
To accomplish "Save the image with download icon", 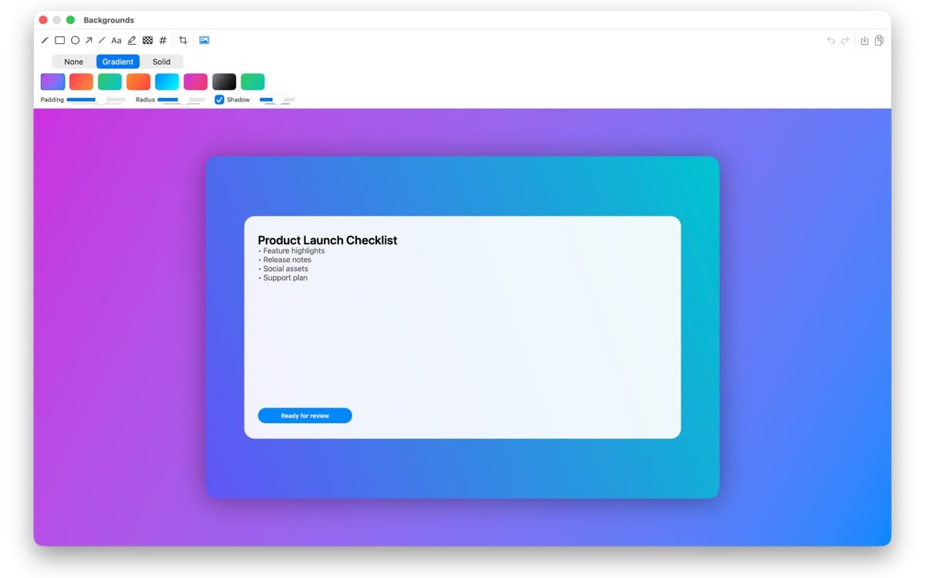I will click(x=864, y=41).
